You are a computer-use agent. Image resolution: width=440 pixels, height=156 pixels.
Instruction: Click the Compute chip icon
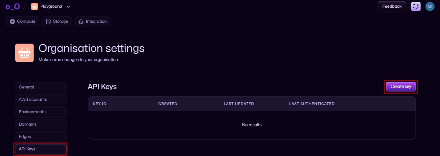[x=12, y=22]
